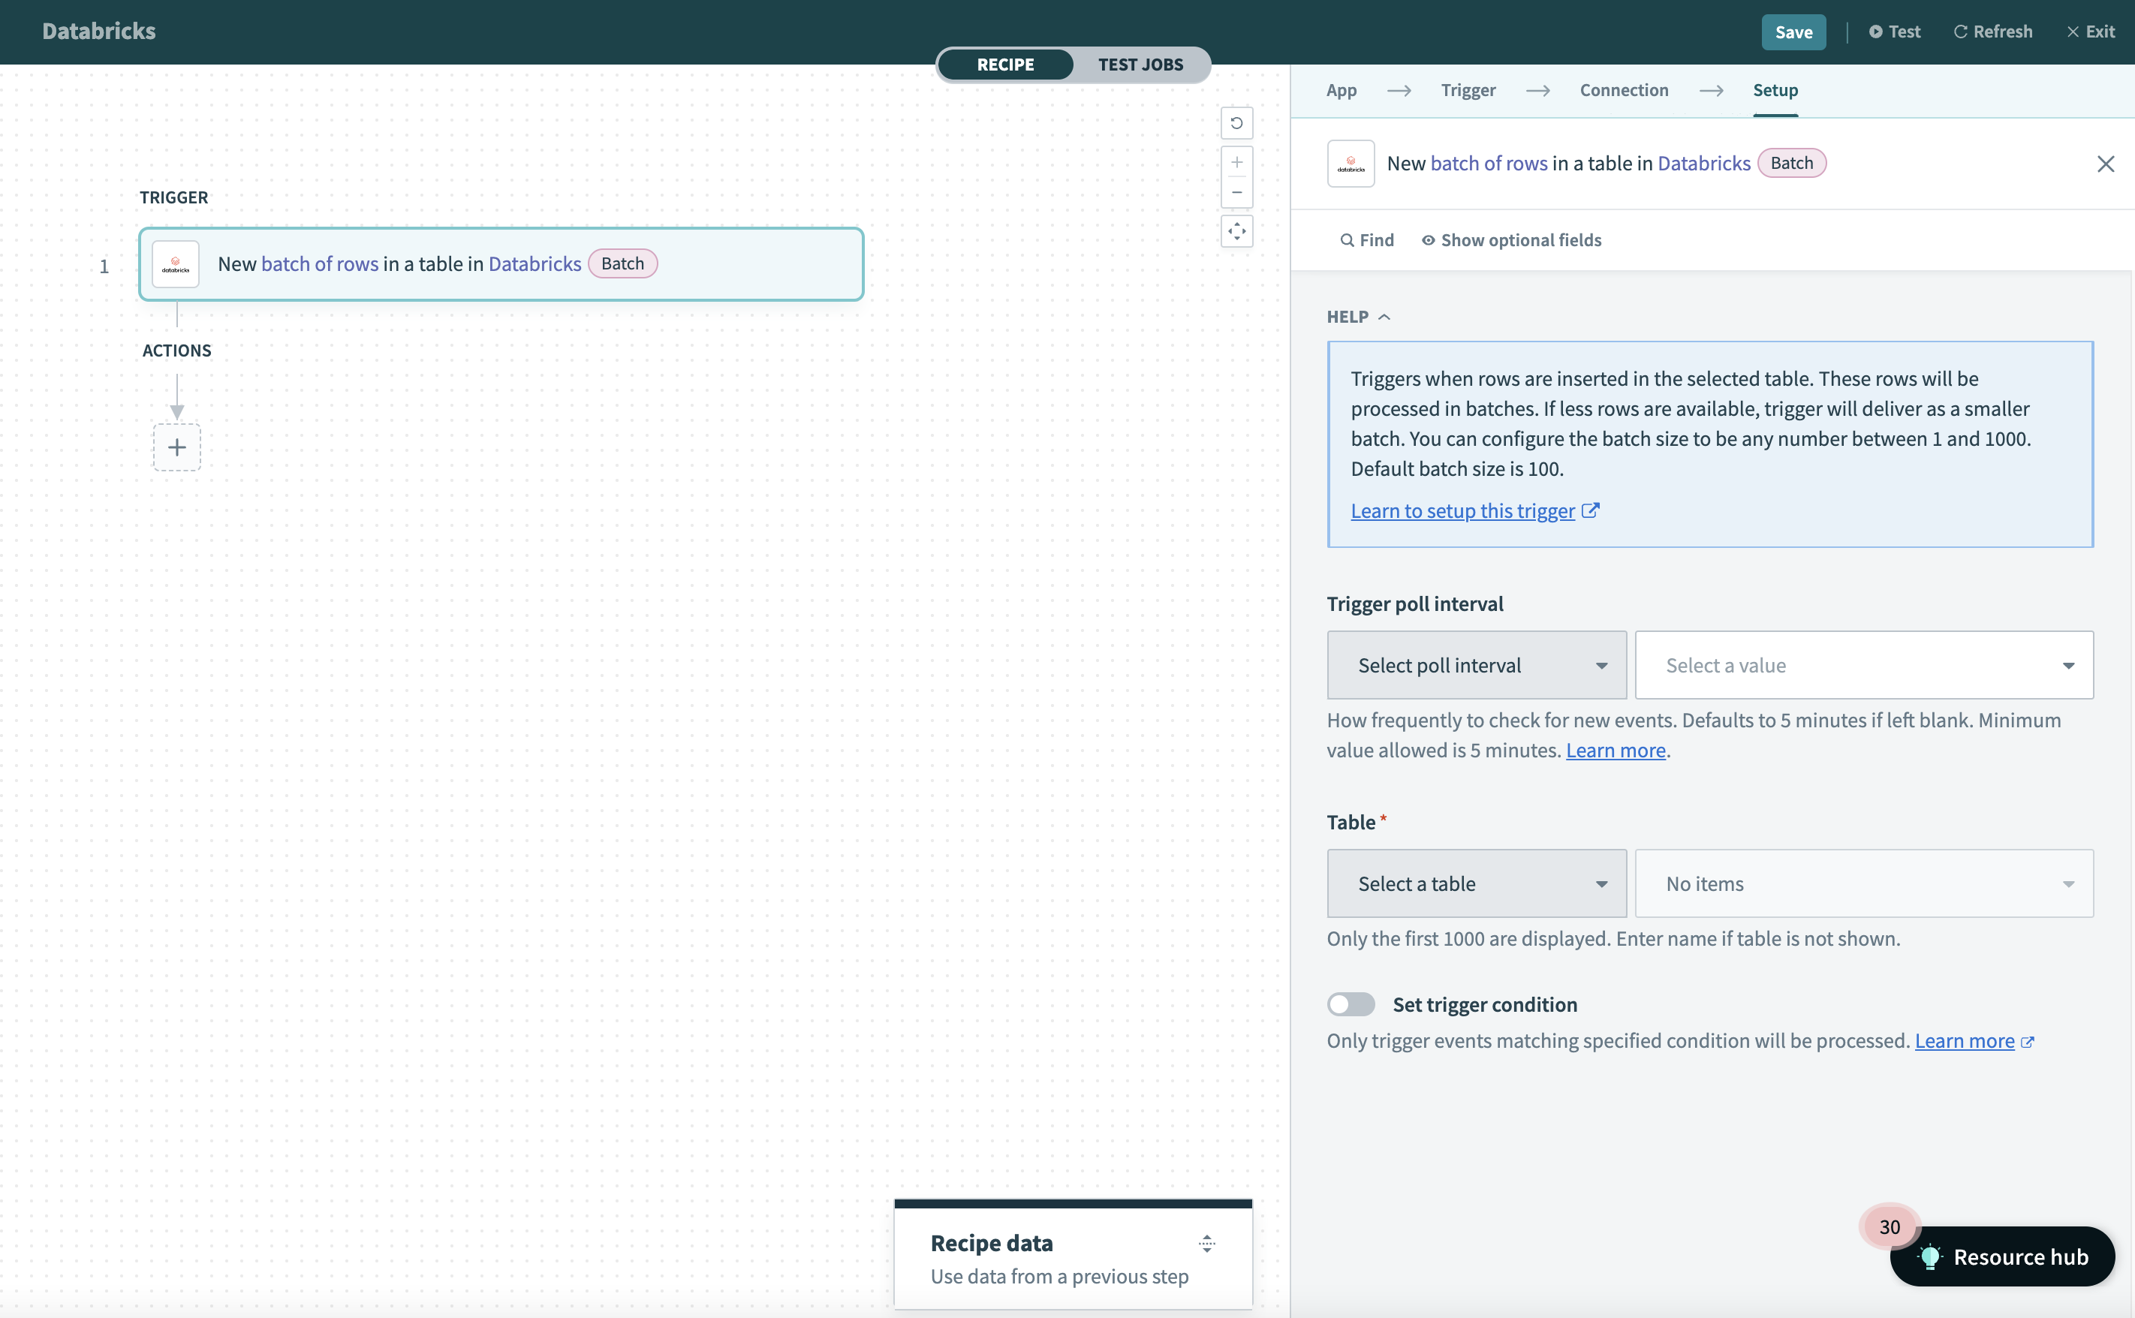Click the Show optional fields icon
The image size is (2135, 1318).
coord(1429,239)
